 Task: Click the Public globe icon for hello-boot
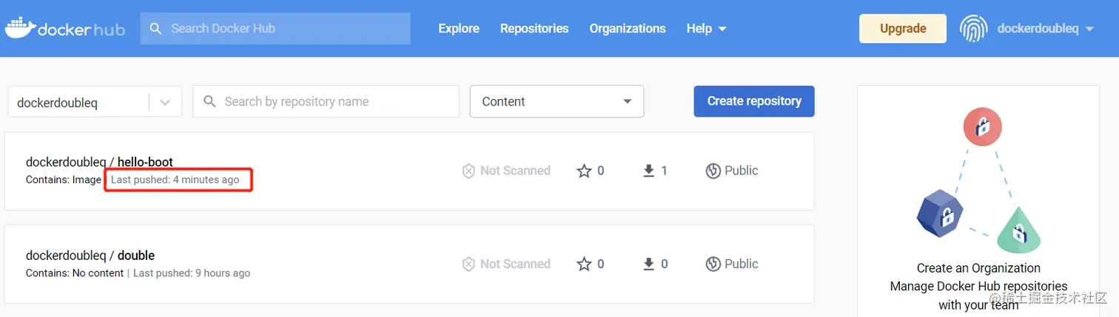click(x=713, y=171)
